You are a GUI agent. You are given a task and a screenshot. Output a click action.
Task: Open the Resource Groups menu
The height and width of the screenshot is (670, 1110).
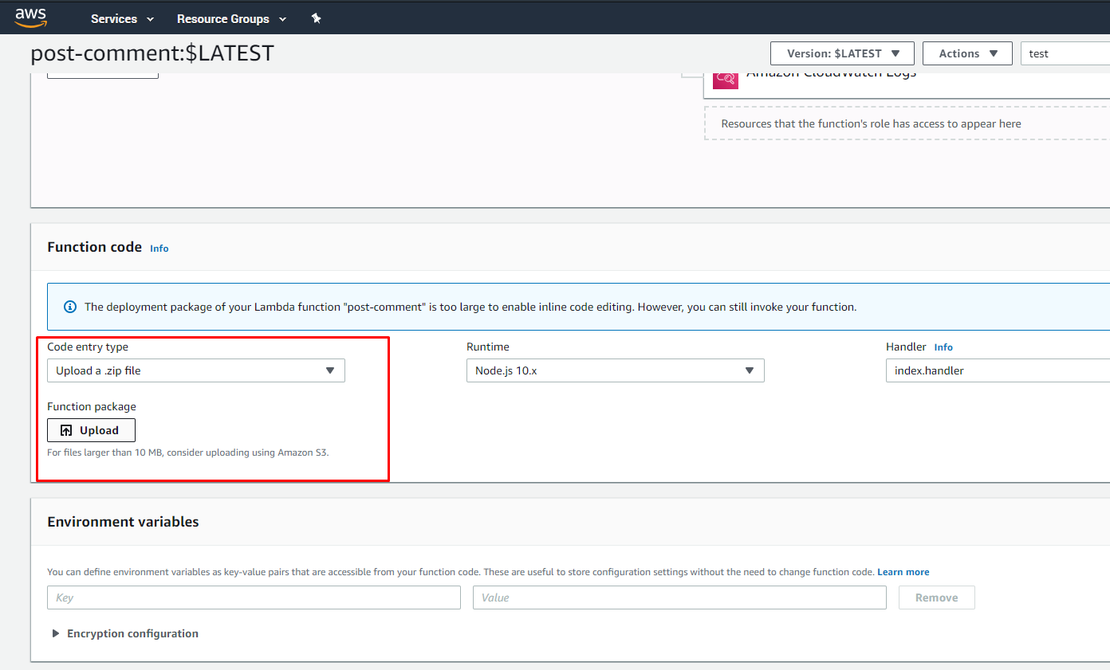(231, 18)
